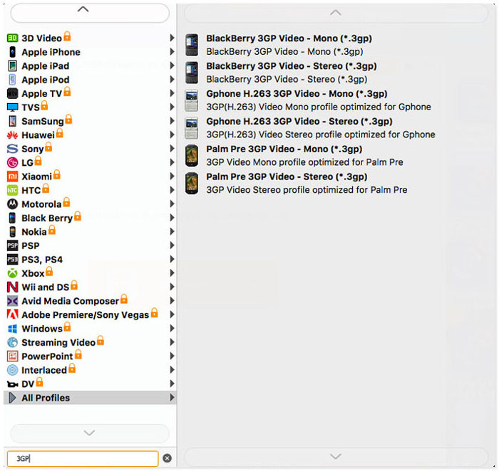The image size is (499, 471).
Task: Click the BlackBerry Mono profile phone thumbnail
Action: (192, 45)
